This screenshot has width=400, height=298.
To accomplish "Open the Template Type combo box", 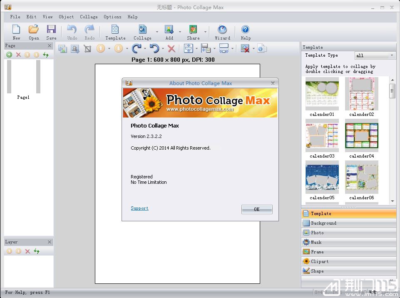I will pyautogui.click(x=375, y=55).
